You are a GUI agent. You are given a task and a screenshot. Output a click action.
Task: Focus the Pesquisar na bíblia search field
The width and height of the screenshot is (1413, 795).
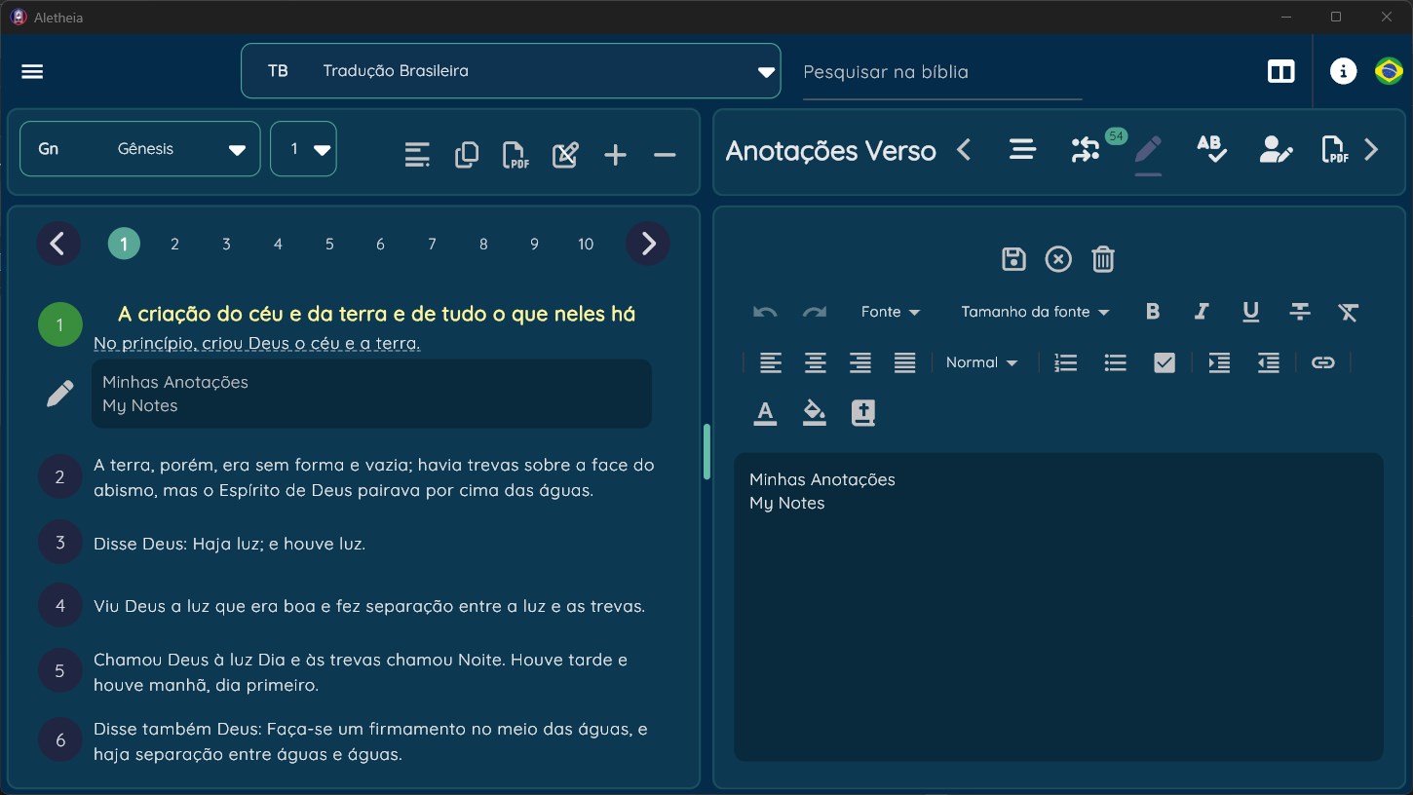pyautogui.click(x=942, y=72)
